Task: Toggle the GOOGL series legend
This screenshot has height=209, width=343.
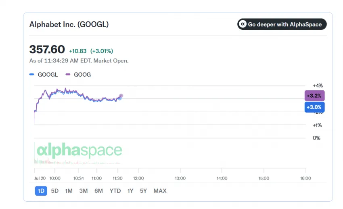Action: pos(44,75)
